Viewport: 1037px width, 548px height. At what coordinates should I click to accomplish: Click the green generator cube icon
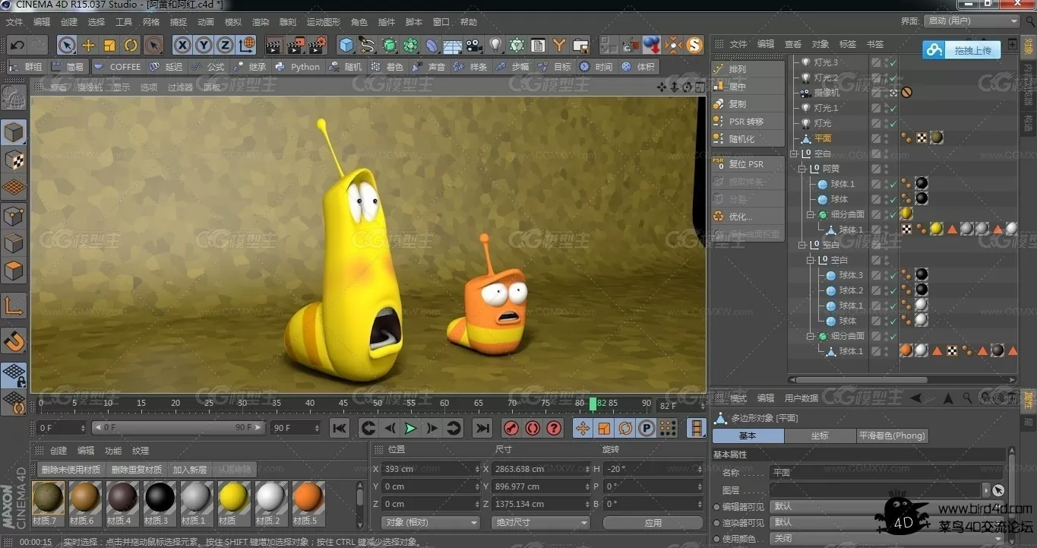[389, 45]
